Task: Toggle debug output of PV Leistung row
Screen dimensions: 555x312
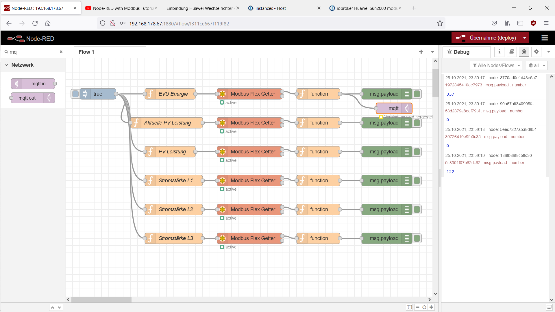Action: point(417,152)
